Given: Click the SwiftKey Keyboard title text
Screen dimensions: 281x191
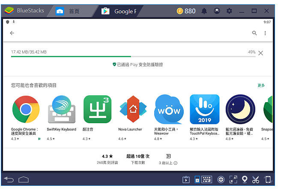Looking at the screenshot, I should 62,130.
